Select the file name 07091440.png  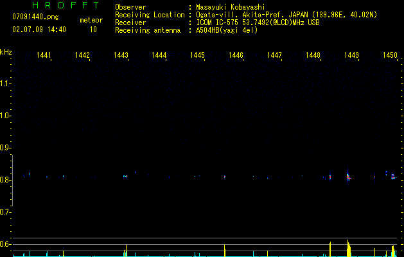[x=35, y=17]
